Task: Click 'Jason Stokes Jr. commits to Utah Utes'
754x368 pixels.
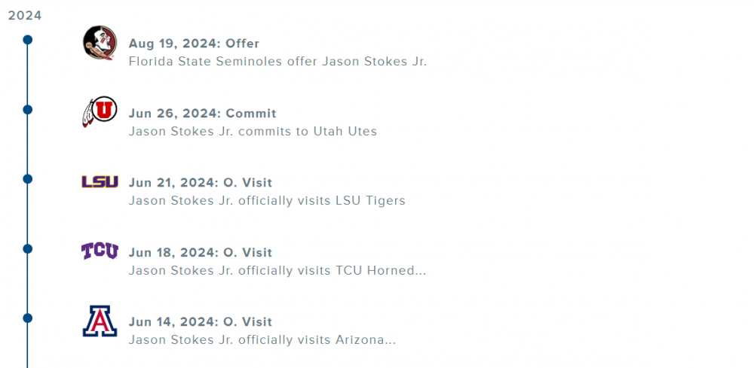Action: (253, 132)
